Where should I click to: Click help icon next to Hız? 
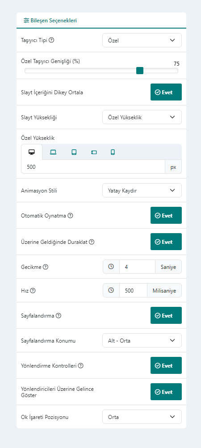33,291
